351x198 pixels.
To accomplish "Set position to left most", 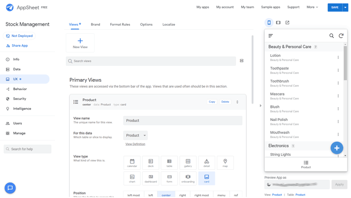I will coord(134,195).
